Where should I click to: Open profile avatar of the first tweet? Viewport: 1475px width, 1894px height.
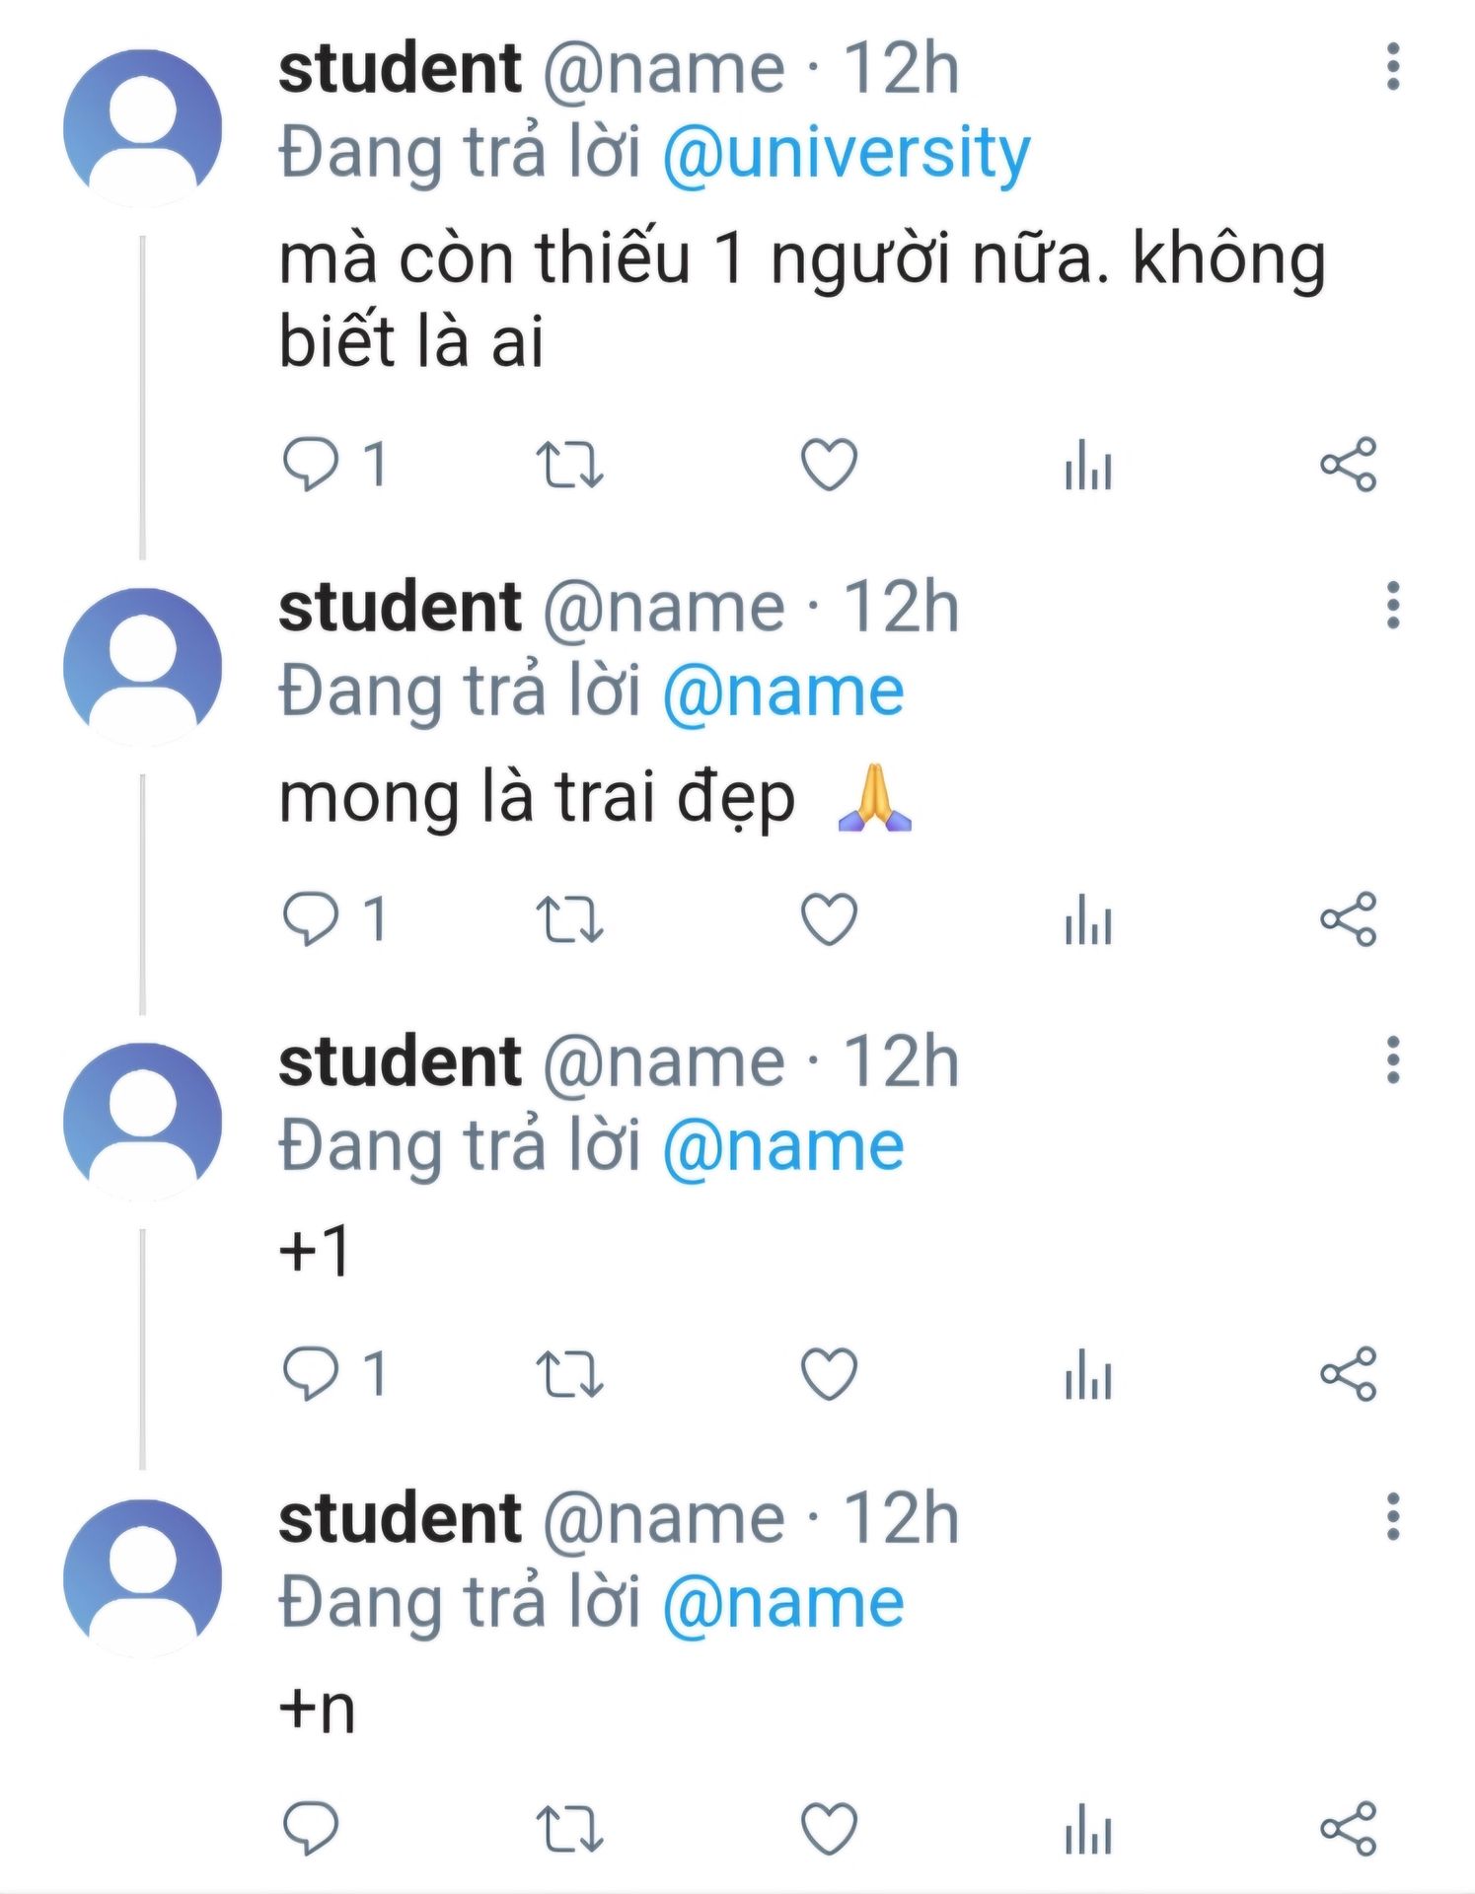pos(142,128)
